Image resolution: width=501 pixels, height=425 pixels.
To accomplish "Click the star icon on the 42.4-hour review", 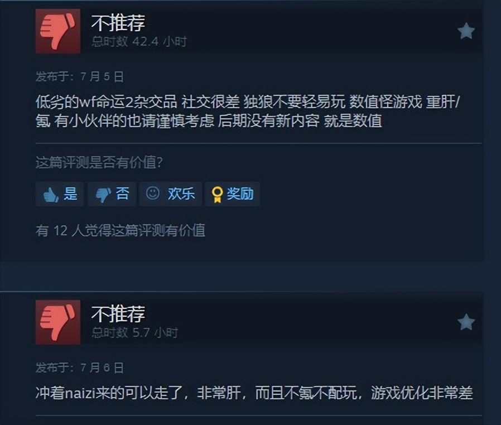I will (466, 31).
